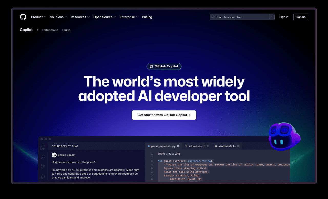
Task: Go to Copilot Plans subpage
Action: coord(66,30)
